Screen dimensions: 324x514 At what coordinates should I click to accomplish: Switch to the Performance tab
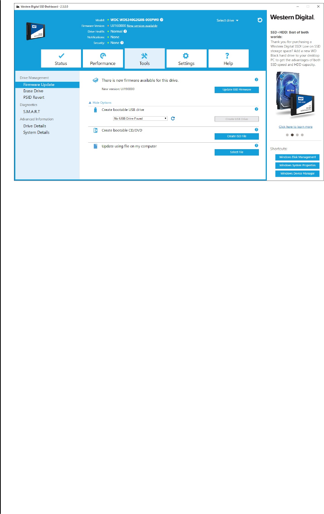click(103, 59)
